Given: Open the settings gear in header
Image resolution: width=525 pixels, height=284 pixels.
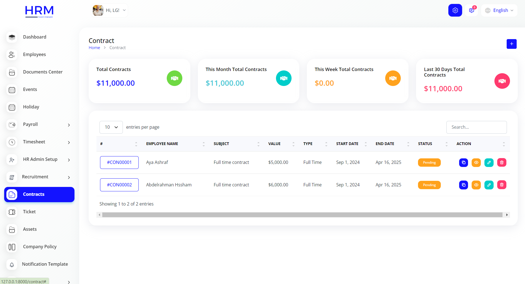Looking at the screenshot, I should pyautogui.click(x=455, y=10).
